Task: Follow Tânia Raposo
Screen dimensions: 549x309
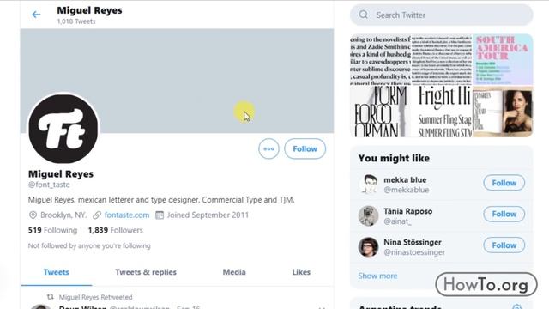Action: coord(504,214)
